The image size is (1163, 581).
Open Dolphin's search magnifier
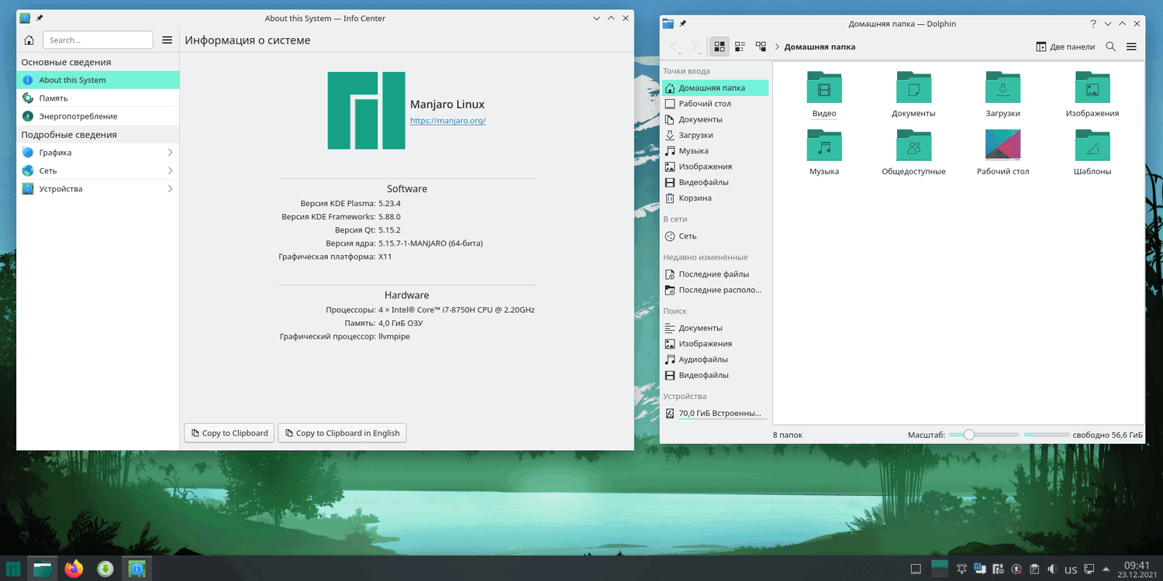[x=1110, y=46]
